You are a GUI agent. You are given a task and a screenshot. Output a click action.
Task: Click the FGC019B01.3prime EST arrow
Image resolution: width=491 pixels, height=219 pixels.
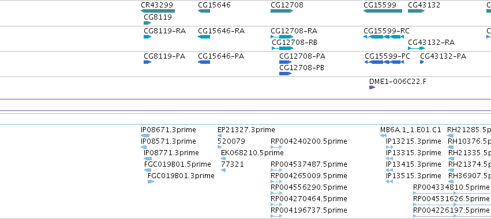click(151, 182)
